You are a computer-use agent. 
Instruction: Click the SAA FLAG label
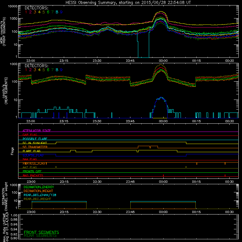coord(30,159)
